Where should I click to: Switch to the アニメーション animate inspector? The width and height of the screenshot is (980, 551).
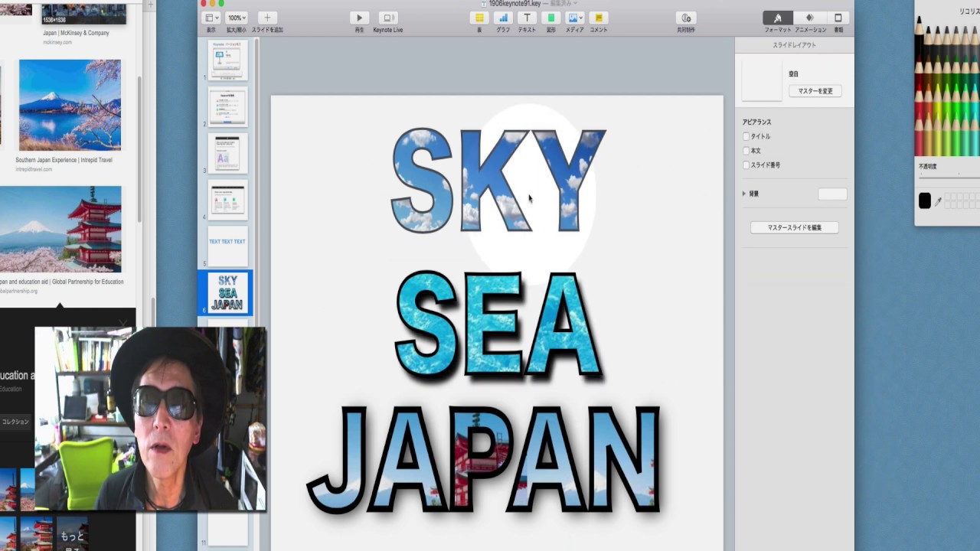810,18
